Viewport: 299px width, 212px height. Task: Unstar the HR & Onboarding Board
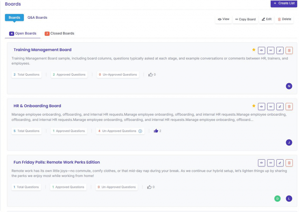(x=254, y=106)
